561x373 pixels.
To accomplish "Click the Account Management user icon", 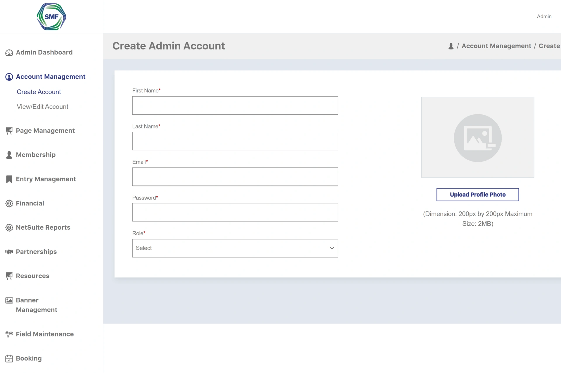I will pyautogui.click(x=9, y=77).
